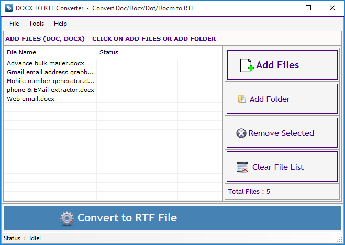345x245 pixels.
Task: Click the Clear File List button label
Action: pos(277,167)
